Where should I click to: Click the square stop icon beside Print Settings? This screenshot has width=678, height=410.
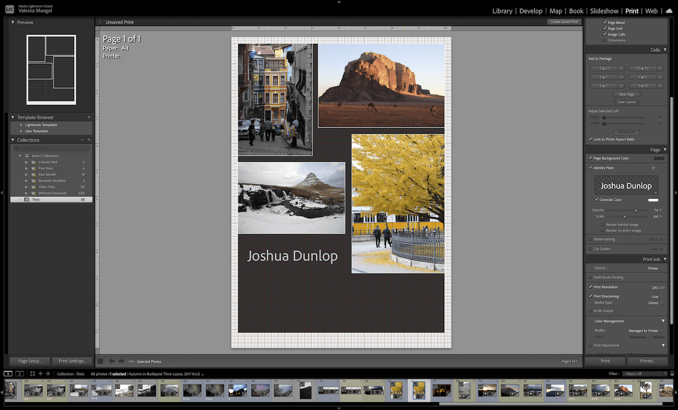click(100, 361)
